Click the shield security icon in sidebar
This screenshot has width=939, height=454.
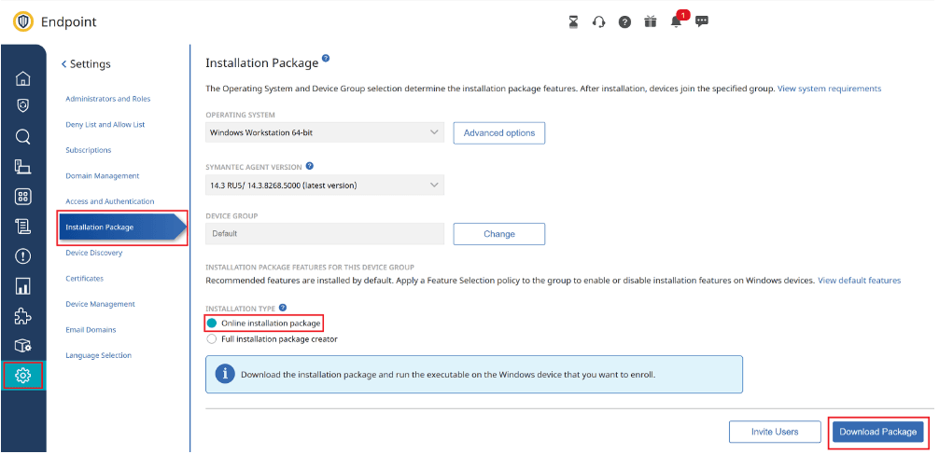pos(23,106)
